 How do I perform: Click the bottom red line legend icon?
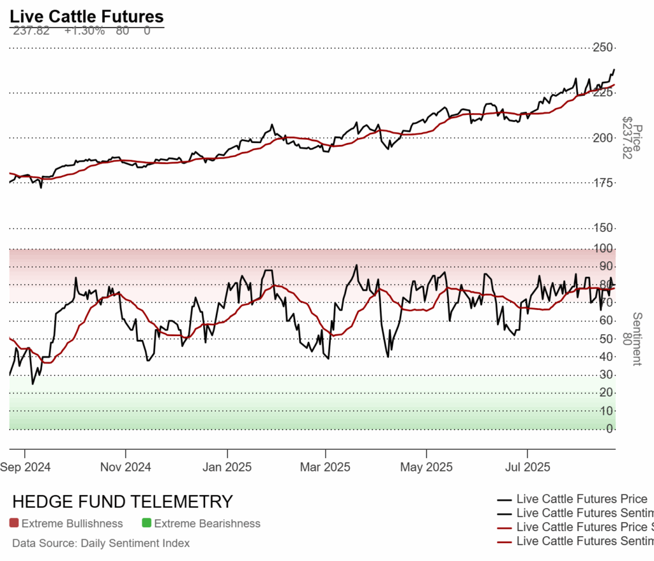505,542
